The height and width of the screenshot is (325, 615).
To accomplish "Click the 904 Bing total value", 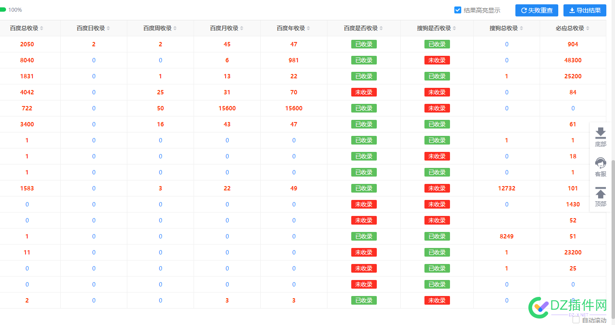I will (x=573, y=44).
